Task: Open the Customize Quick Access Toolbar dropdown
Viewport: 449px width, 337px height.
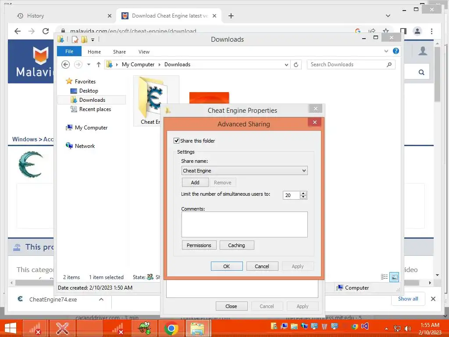Action: 93,40
